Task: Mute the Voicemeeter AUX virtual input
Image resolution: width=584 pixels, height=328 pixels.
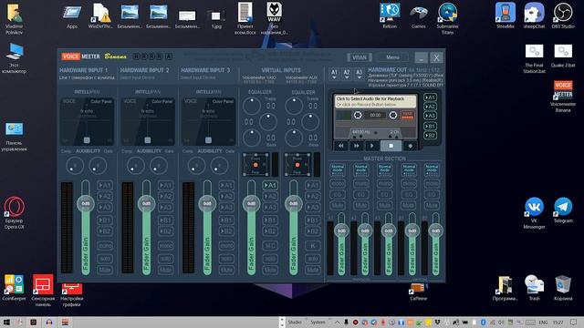Action: click(312, 270)
